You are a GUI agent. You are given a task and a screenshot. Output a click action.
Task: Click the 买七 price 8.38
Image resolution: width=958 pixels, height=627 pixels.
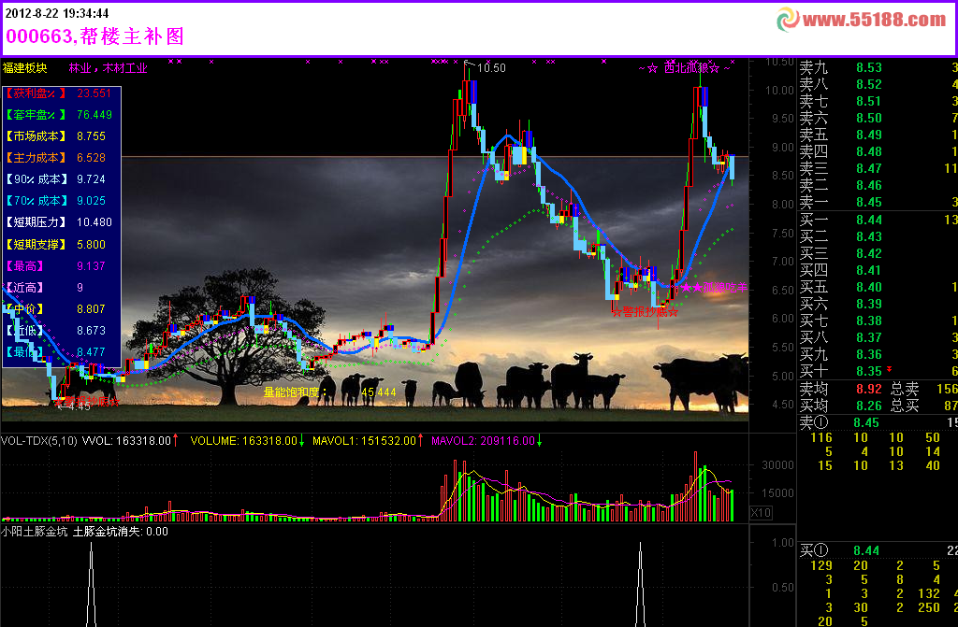(x=869, y=321)
